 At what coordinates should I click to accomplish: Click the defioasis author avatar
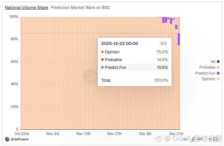coord(7,139)
